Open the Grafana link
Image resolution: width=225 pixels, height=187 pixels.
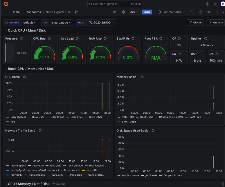coord(215,23)
